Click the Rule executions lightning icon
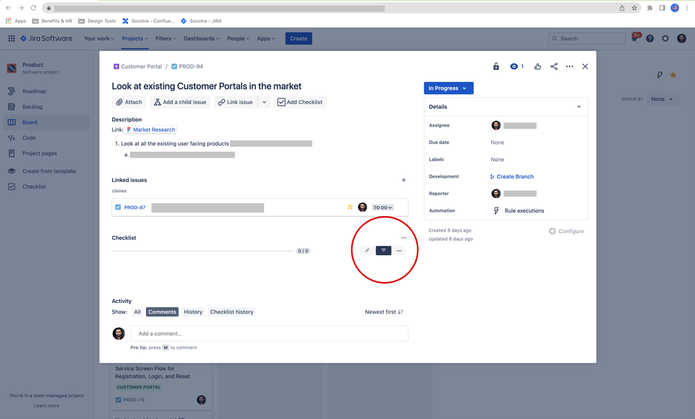695x419 pixels. point(497,211)
